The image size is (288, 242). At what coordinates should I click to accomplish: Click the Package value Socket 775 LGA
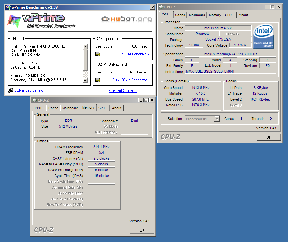coord(218,39)
